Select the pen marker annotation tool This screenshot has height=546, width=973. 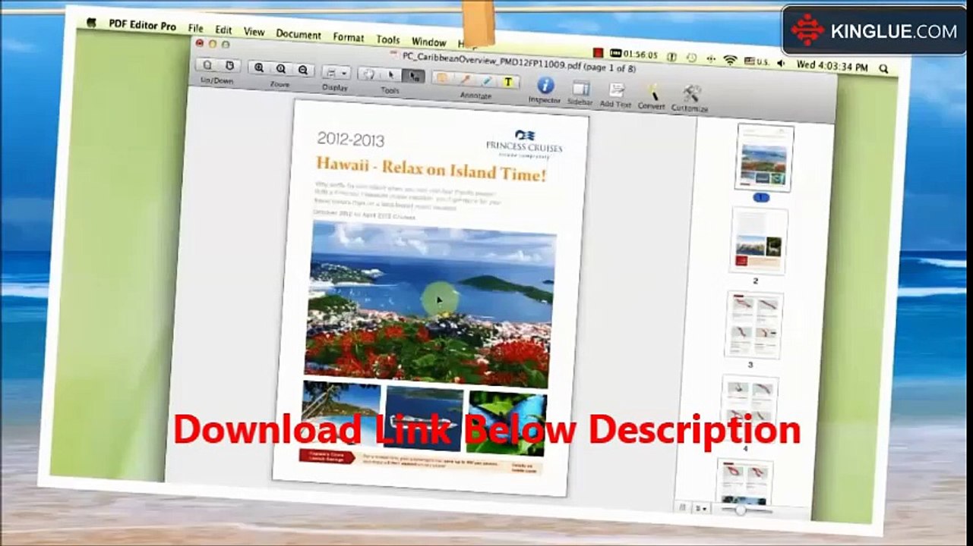(464, 79)
